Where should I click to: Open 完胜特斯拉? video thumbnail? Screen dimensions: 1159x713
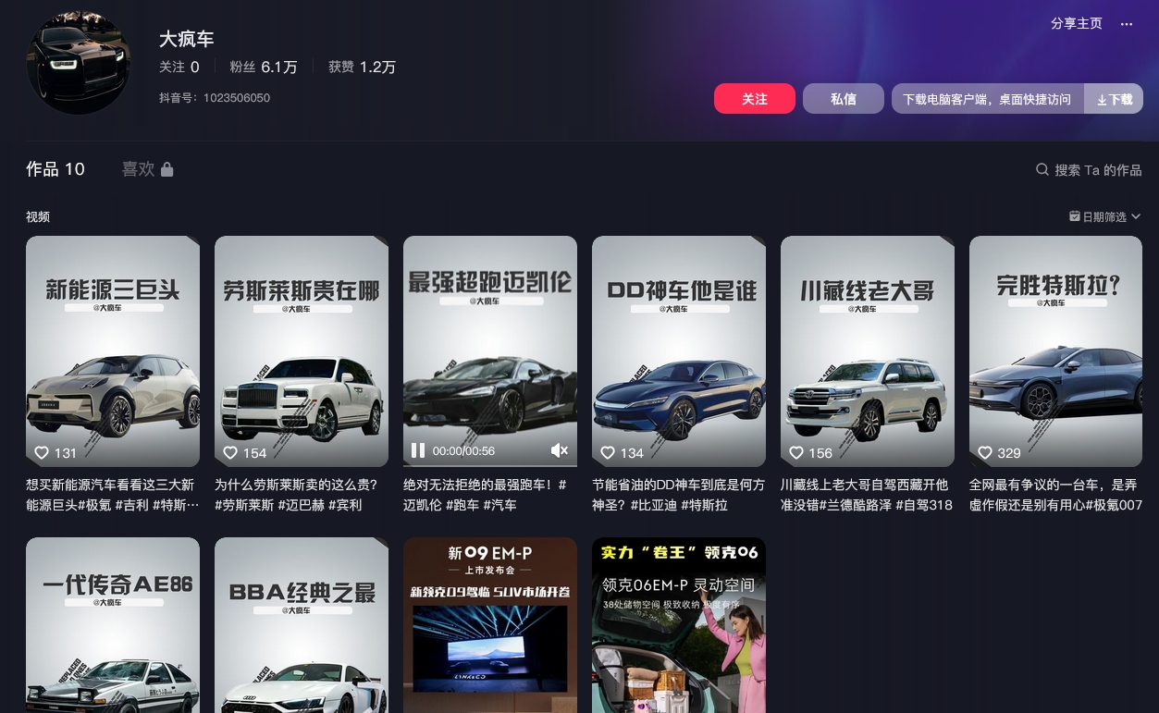point(1056,351)
